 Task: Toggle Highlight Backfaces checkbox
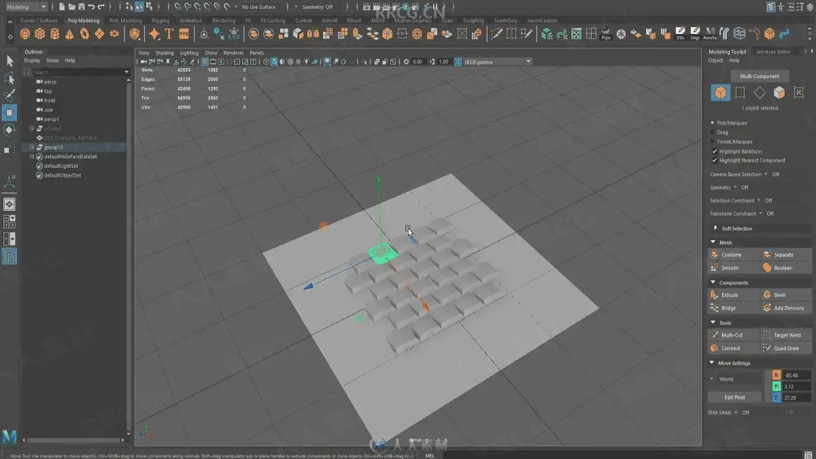tap(714, 151)
